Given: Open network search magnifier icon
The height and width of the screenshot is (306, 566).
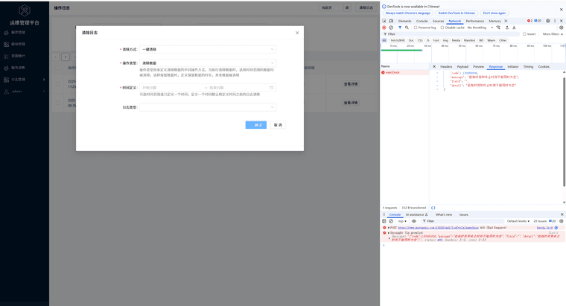Looking at the screenshot, I should [x=407, y=28].
